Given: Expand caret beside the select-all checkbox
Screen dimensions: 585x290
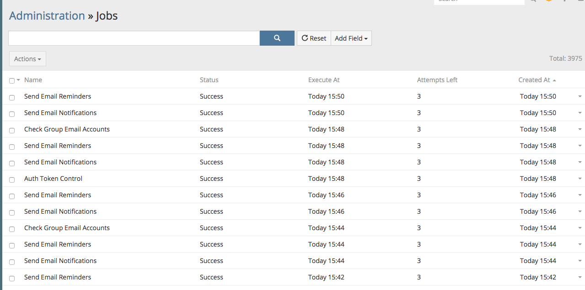Looking at the screenshot, I should (18, 80).
